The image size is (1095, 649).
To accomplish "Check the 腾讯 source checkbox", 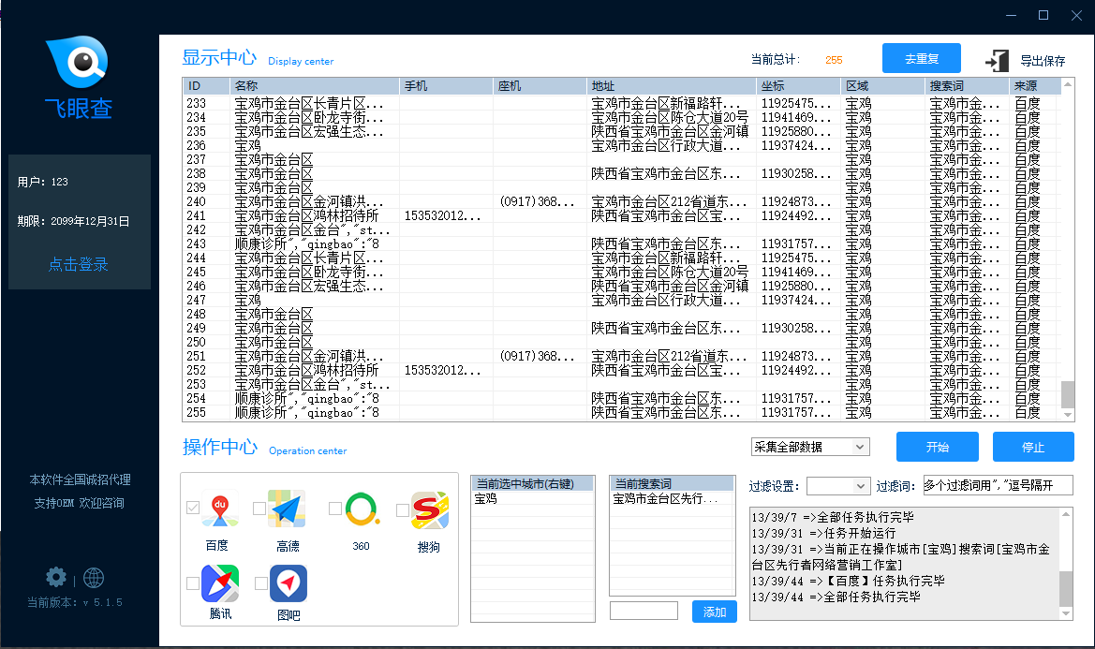I will tap(192, 583).
